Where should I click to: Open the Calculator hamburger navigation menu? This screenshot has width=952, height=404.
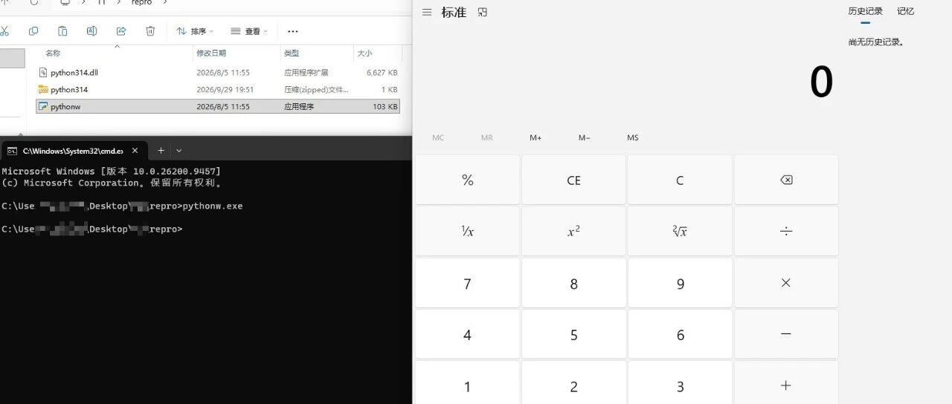pyautogui.click(x=427, y=13)
